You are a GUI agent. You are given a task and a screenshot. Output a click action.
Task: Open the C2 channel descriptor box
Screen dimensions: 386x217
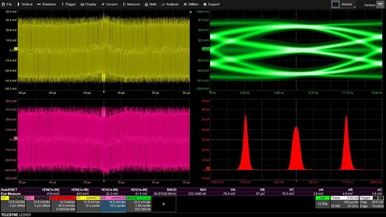click(x=38, y=204)
